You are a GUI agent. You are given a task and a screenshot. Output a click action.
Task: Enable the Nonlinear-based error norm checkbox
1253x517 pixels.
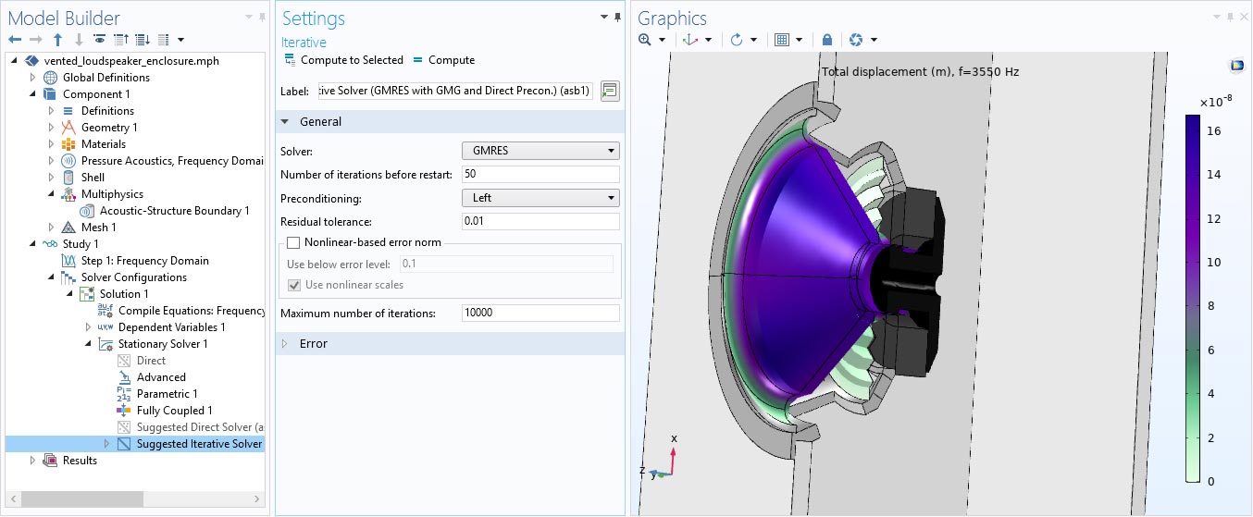(x=294, y=243)
